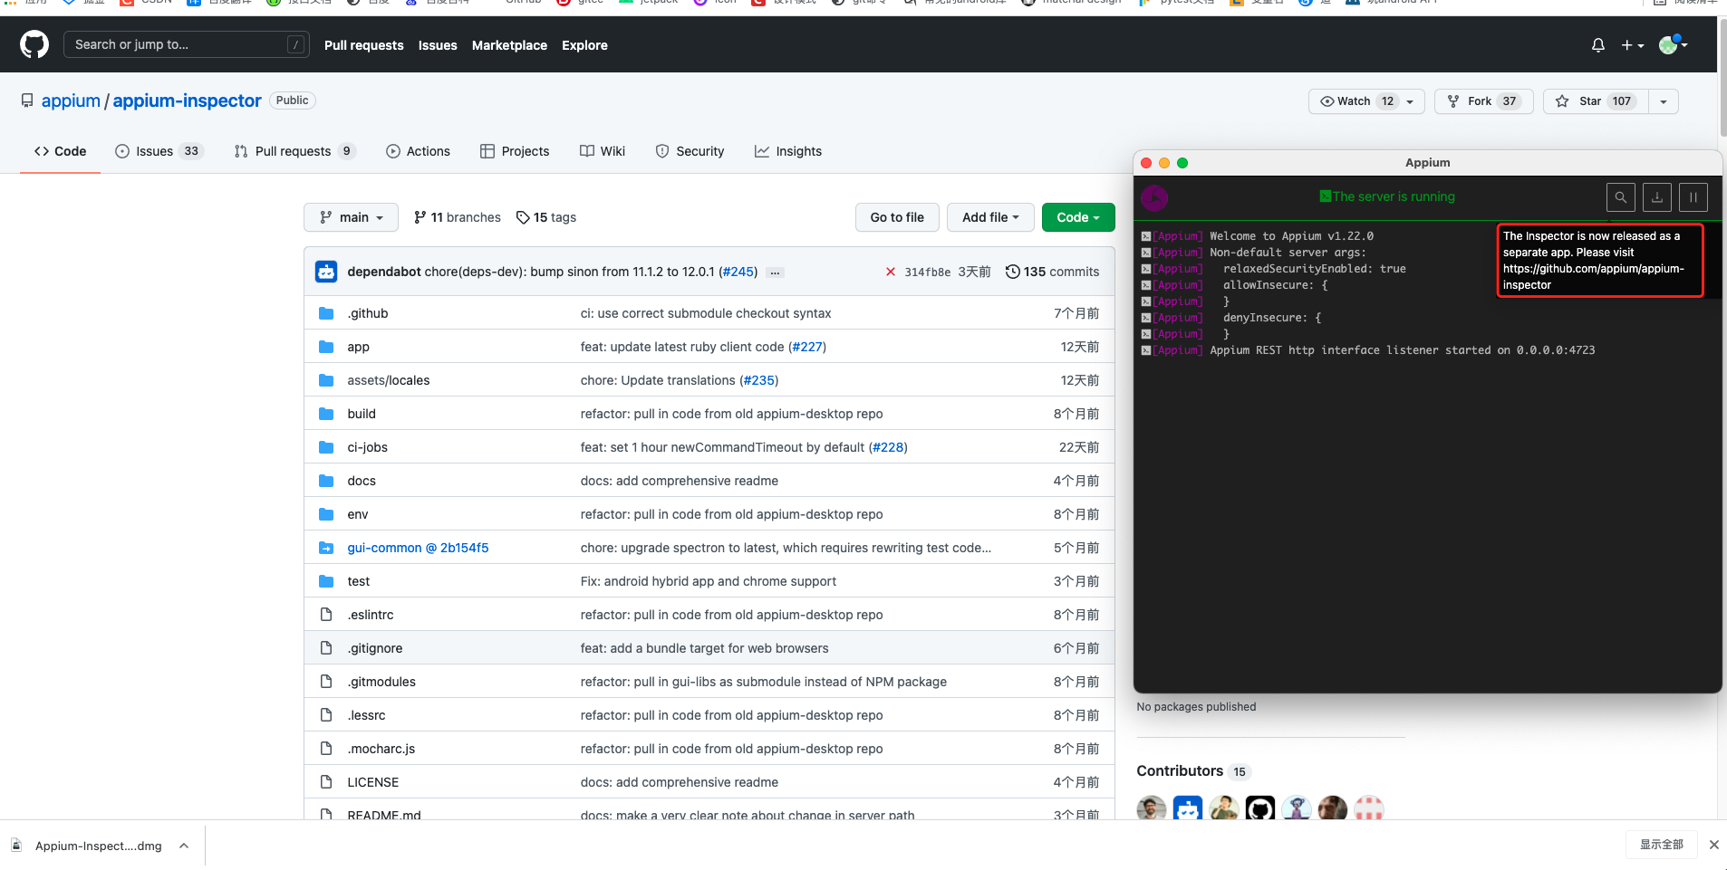
Task: Expand the Star lists dropdown
Action: [x=1664, y=101]
